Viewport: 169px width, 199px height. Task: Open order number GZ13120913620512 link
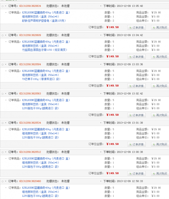(x=30, y=152)
